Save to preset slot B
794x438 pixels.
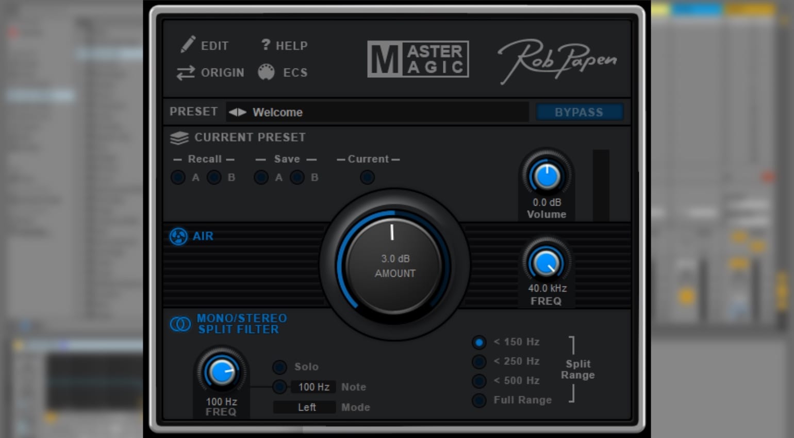pos(297,178)
